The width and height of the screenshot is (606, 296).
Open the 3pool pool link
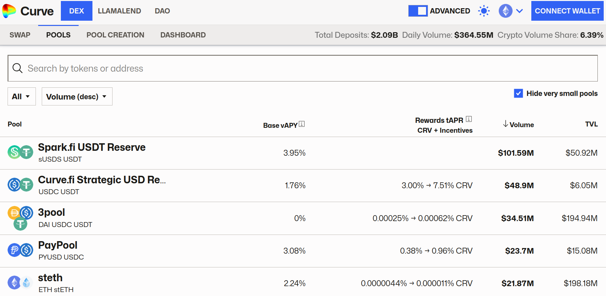52,213
